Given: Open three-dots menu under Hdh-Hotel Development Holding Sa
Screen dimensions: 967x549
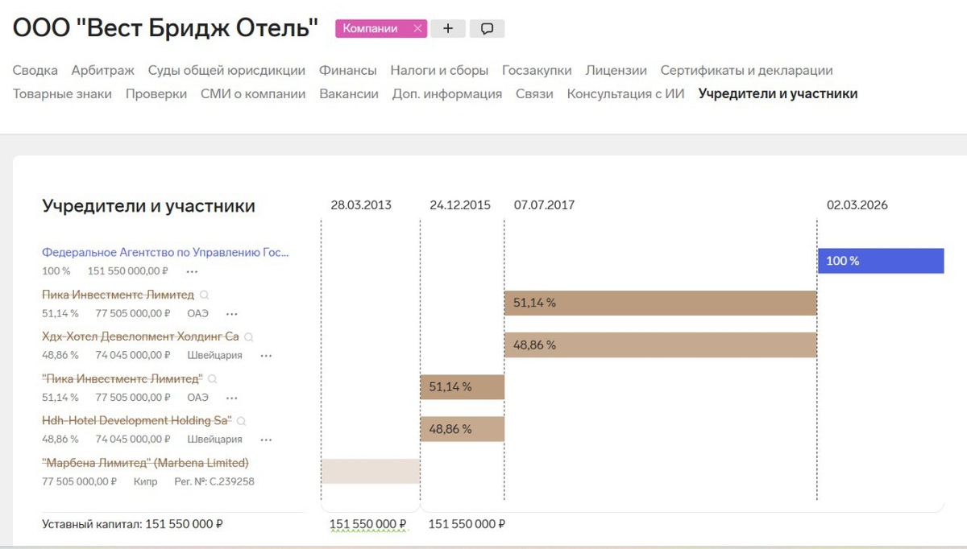Looking at the screenshot, I should (266, 440).
